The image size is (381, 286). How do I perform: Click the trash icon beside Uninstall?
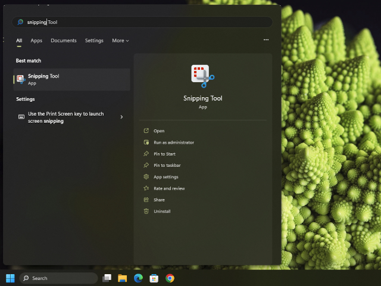pyautogui.click(x=146, y=211)
